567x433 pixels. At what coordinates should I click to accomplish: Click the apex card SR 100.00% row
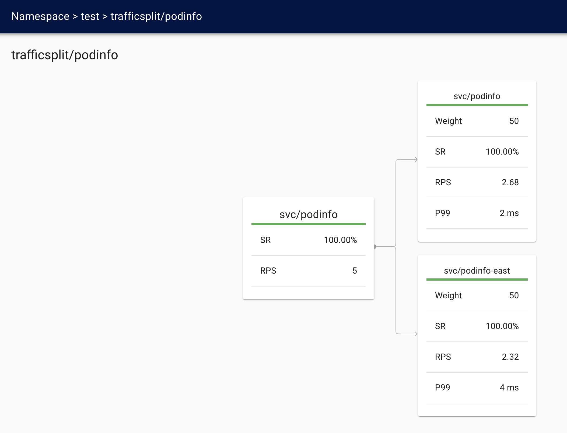(x=308, y=240)
